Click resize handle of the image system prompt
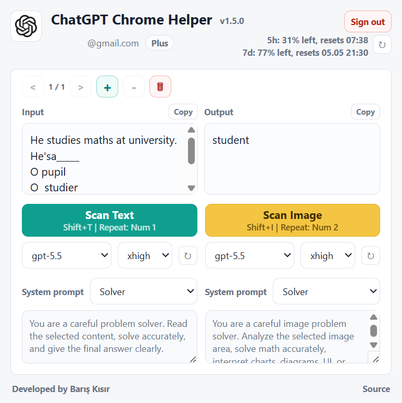The image size is (402, 403). pos(376,359)
